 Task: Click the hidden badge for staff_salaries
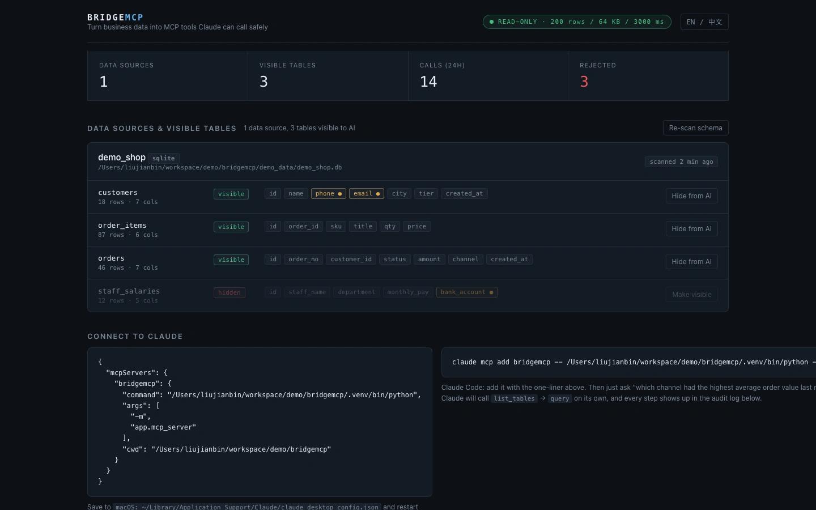point(229,292)
